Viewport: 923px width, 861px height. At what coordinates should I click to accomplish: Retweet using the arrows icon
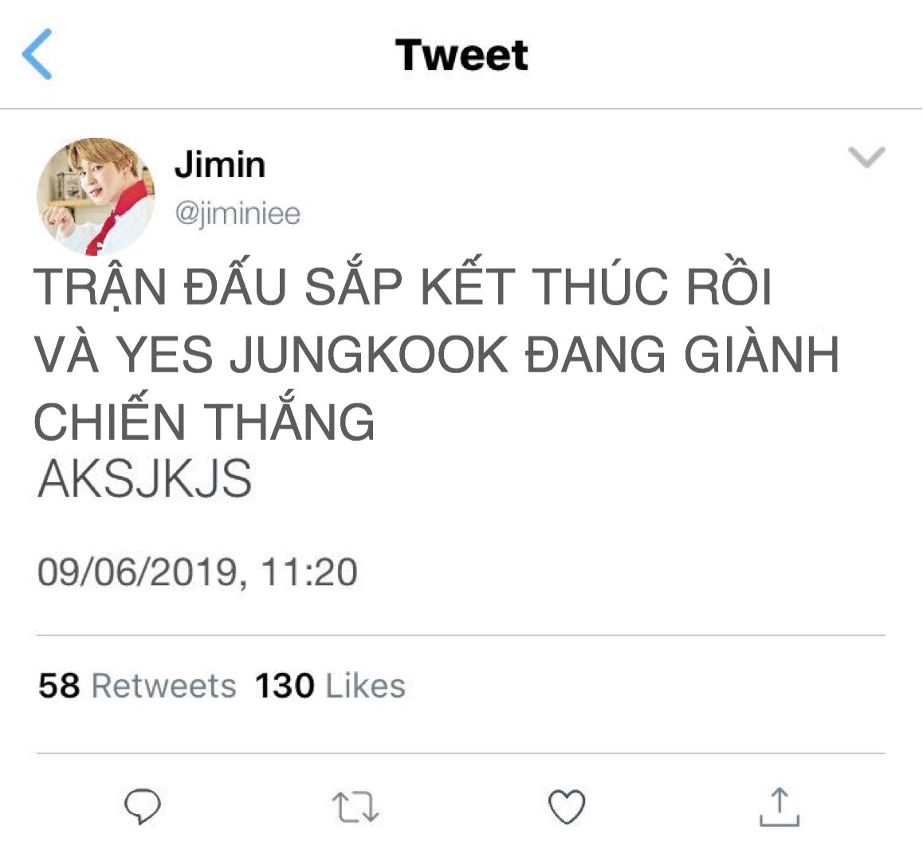[x=355, y=806]
